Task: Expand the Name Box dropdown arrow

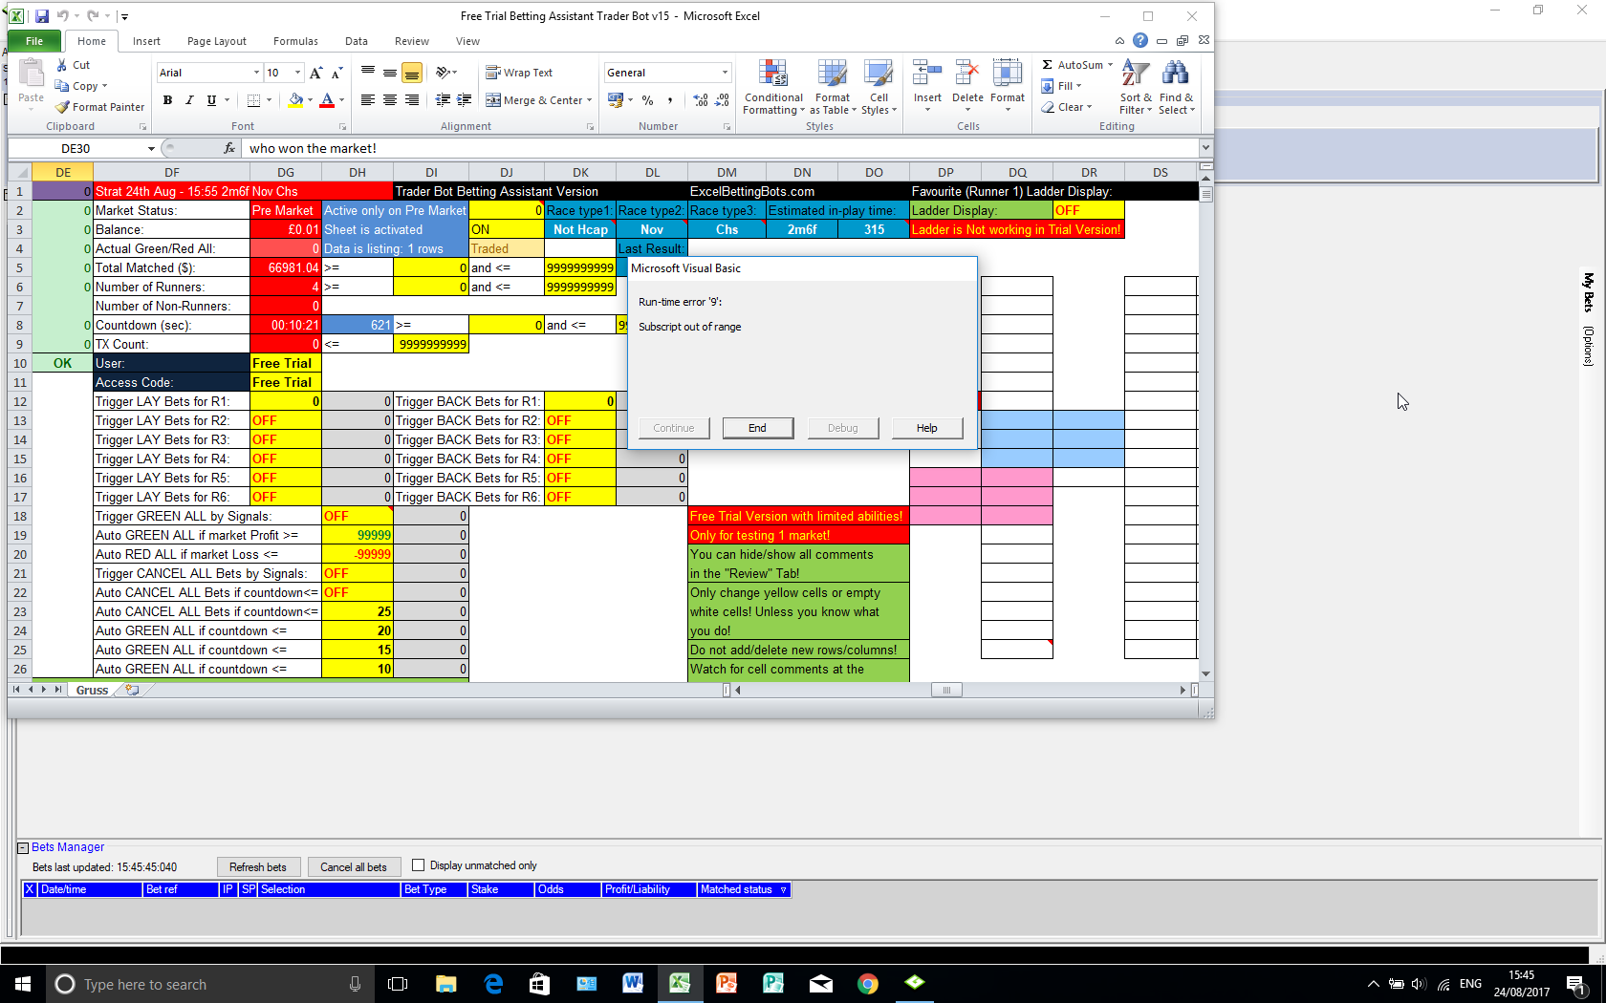Action: point(151,148)
